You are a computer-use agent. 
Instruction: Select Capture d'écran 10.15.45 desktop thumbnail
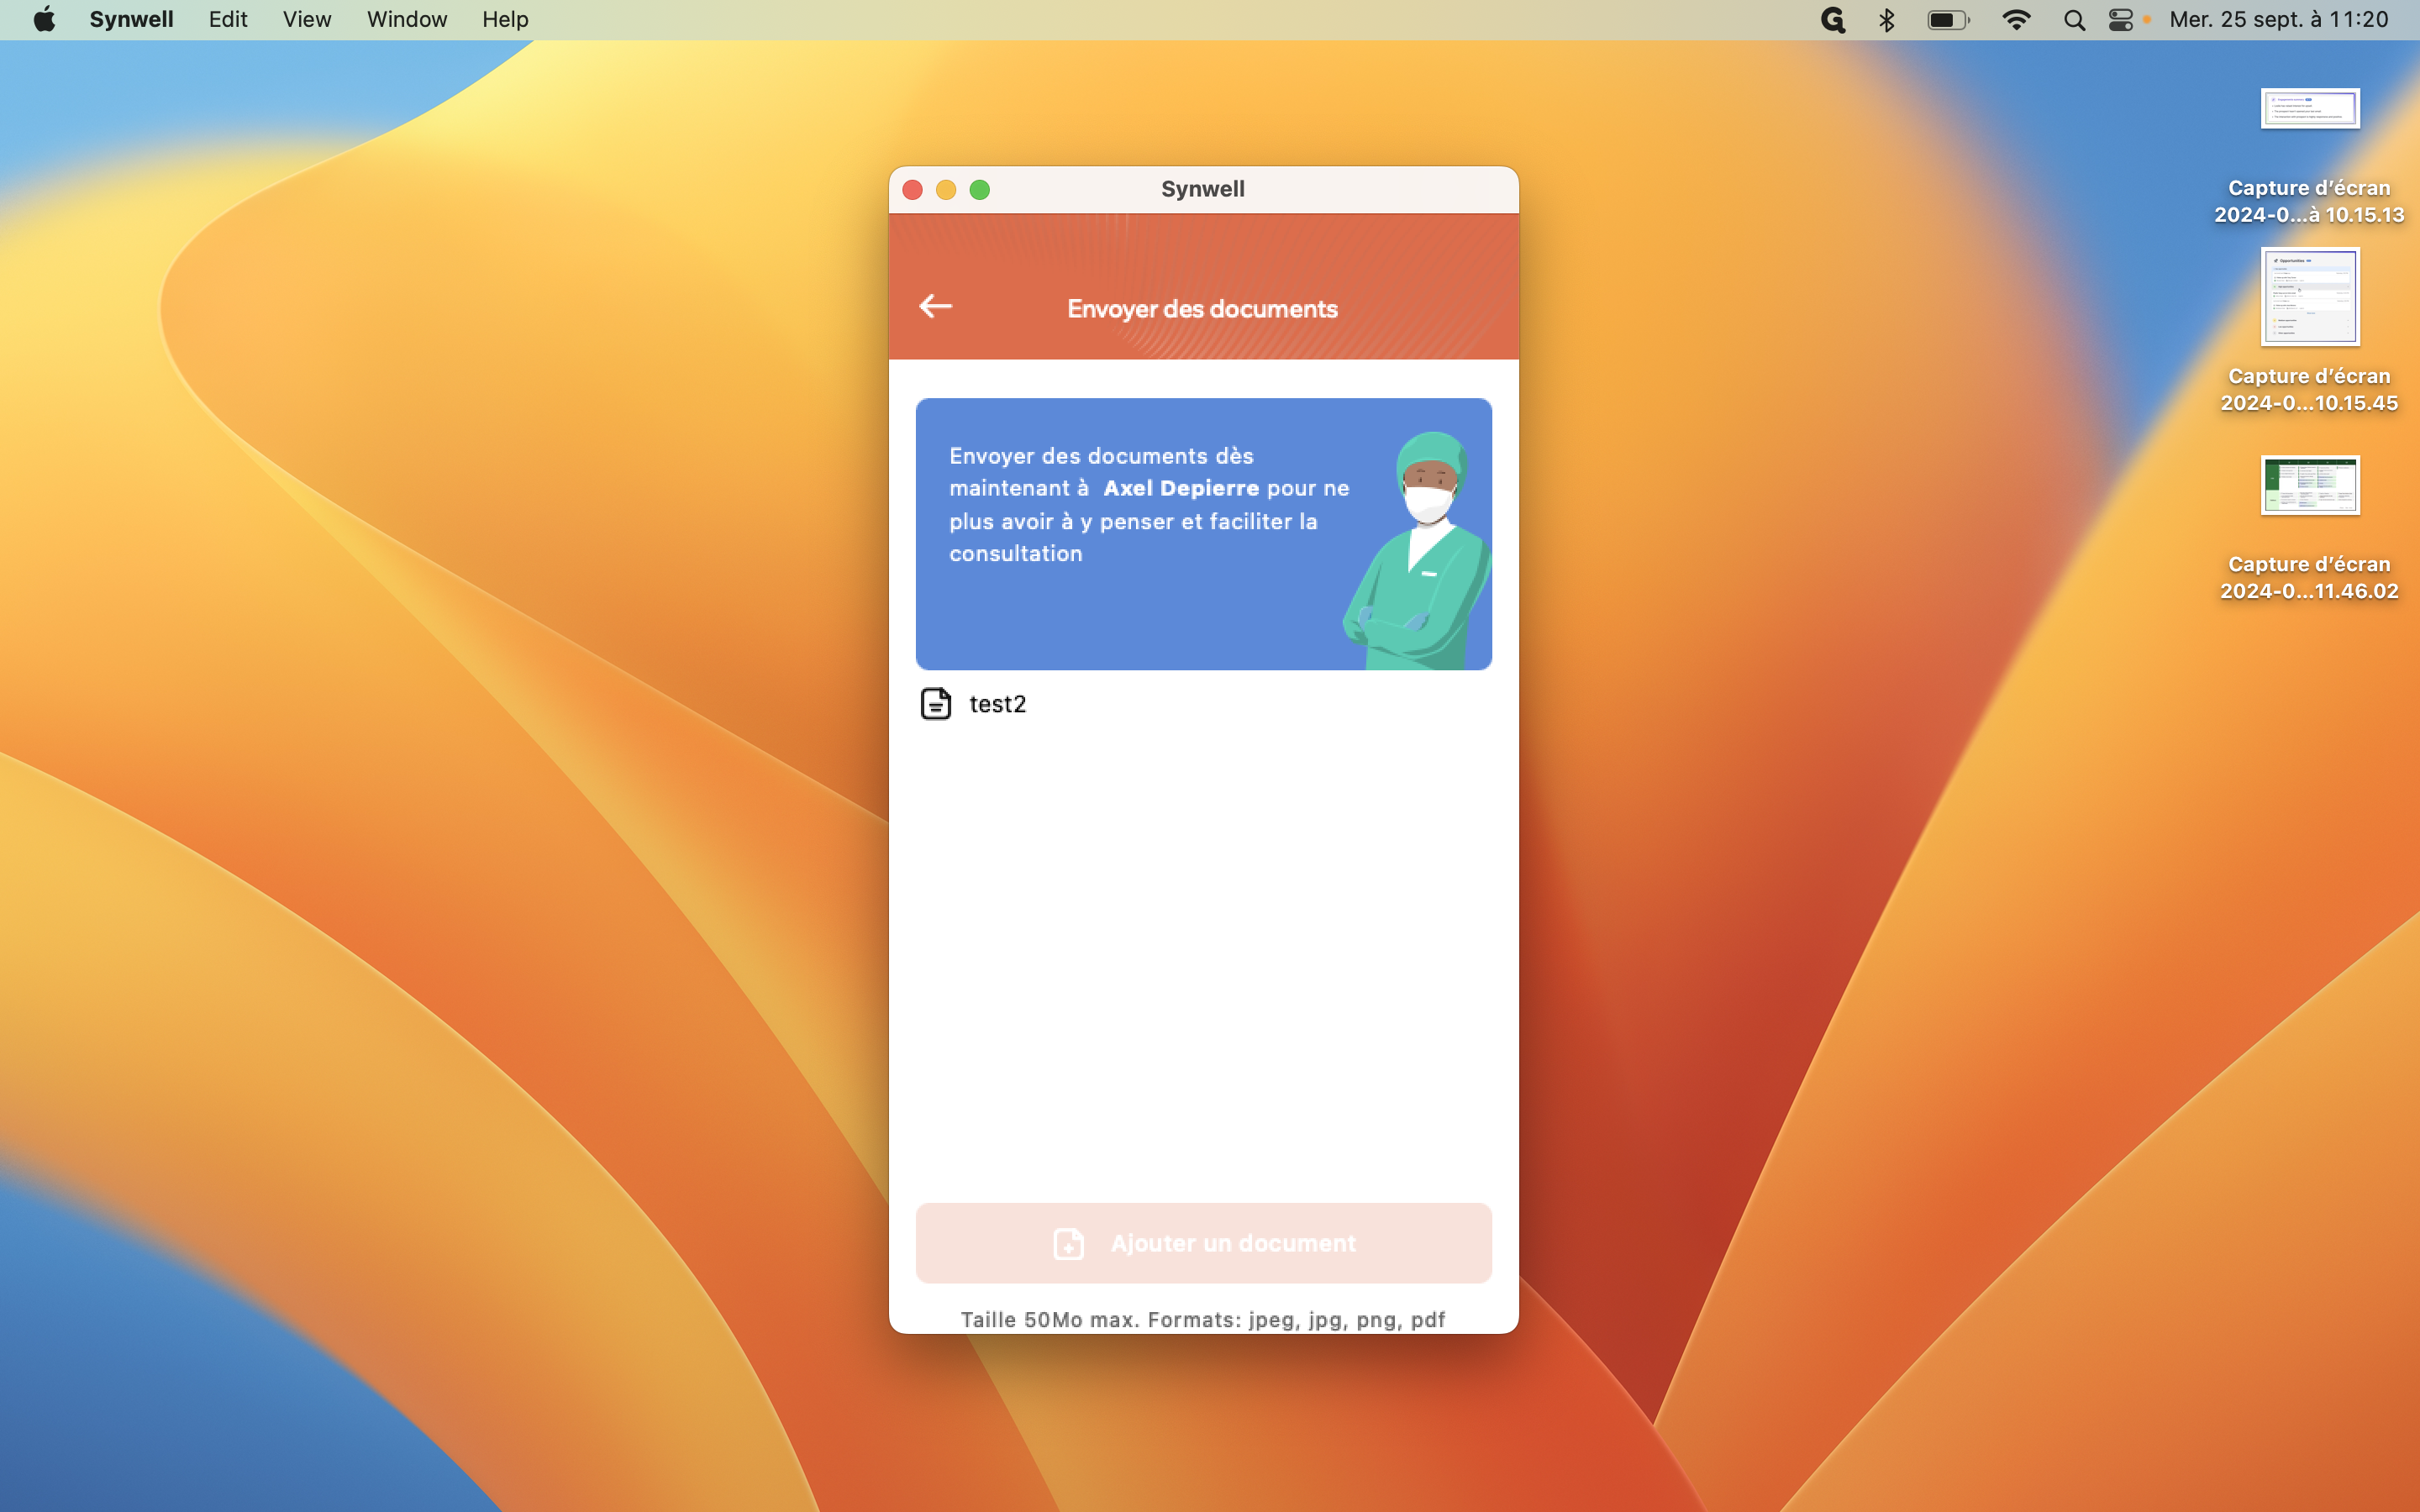pyautogui.click(x=2309, y=297)
